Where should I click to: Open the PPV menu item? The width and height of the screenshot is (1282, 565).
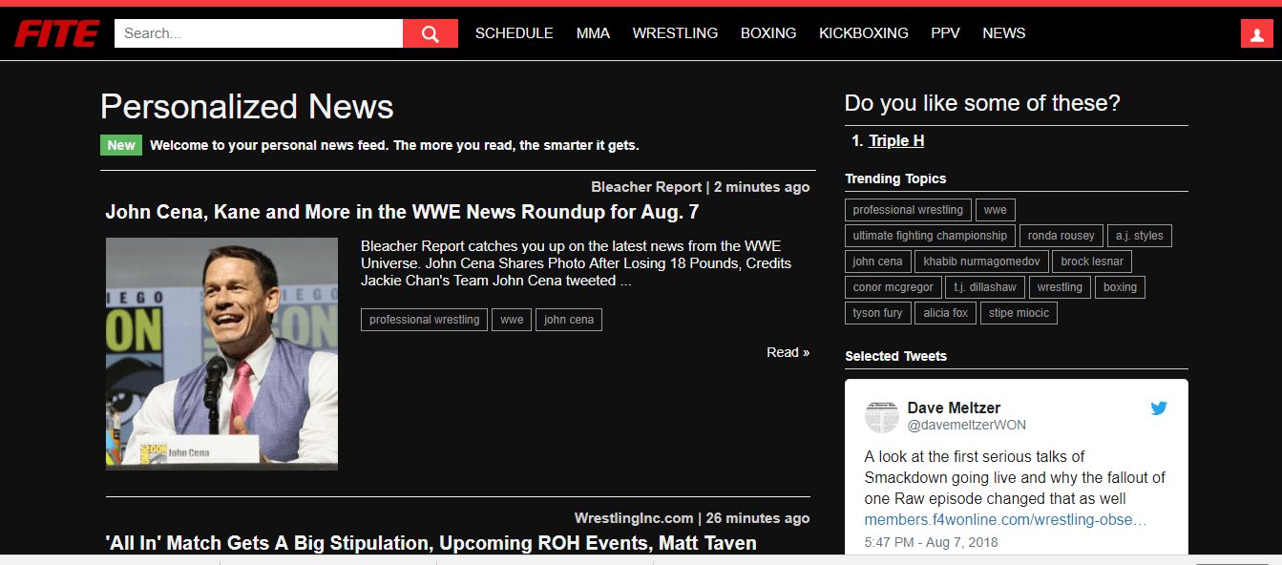[945, 33]
